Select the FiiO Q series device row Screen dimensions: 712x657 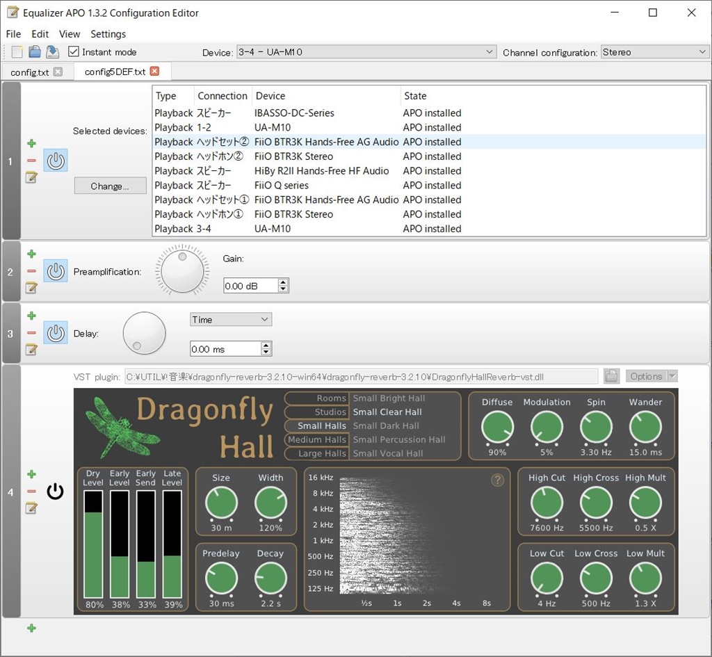[428, 185]
